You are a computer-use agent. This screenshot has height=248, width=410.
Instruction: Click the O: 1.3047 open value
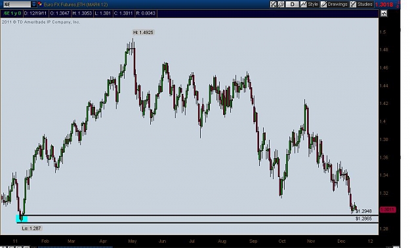pos(60,13)
